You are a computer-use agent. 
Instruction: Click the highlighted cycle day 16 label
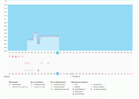coord(57,53)
